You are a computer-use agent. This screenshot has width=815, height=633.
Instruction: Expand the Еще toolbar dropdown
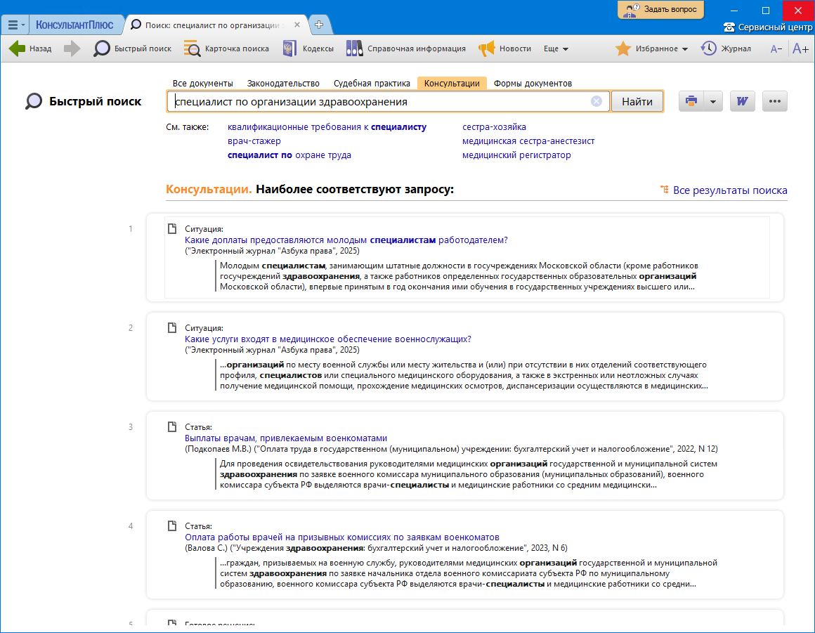(x=556, y=48)
